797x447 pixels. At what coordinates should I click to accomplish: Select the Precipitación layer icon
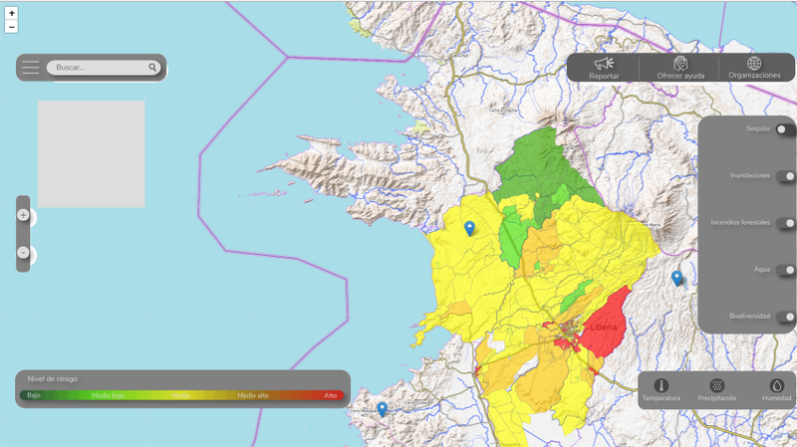(716, 385)
